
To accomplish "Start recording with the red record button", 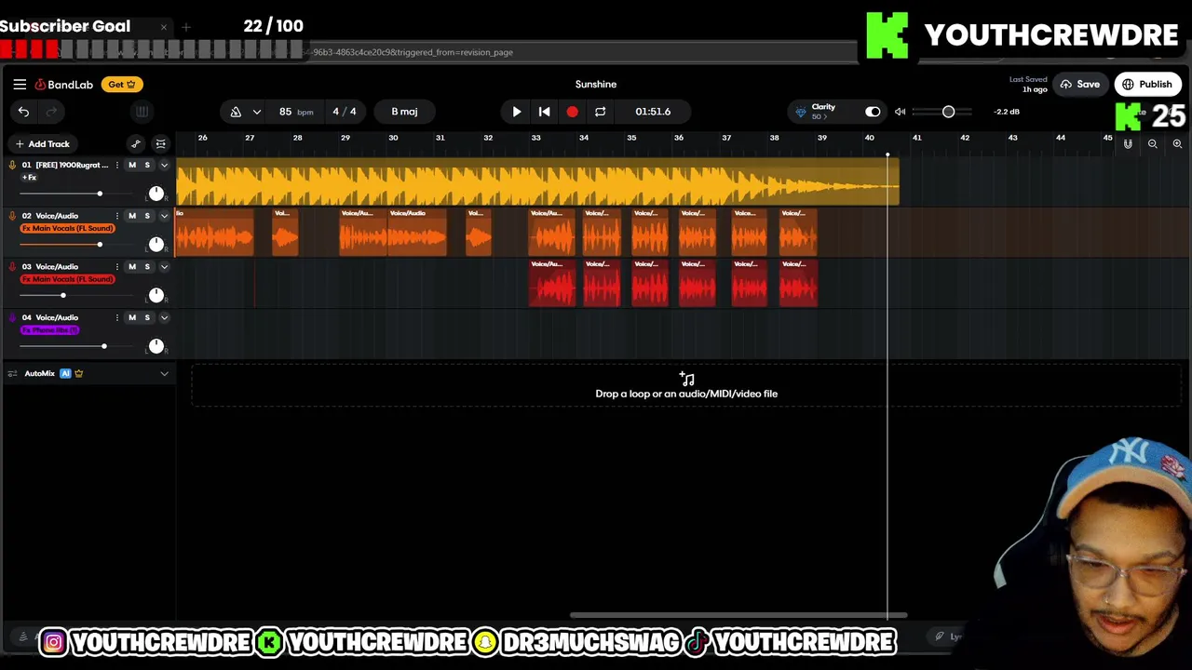I will click(x=572, y=112).
